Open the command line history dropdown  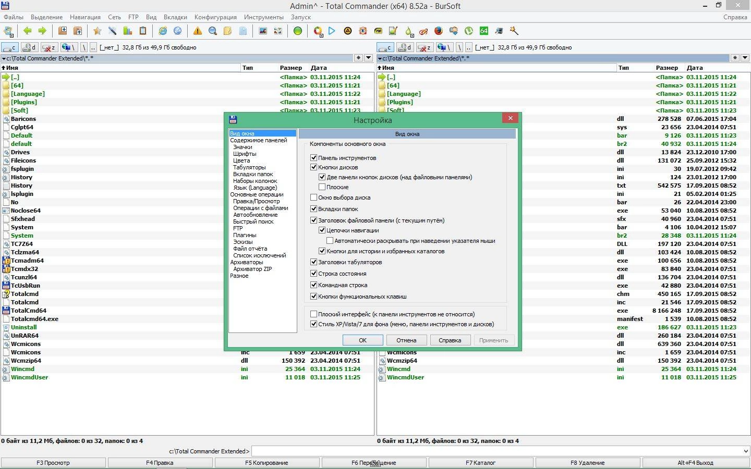(745, 451)
